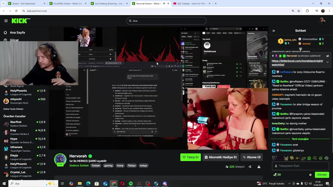Open the browser extensions puzzle icon
The image size is (333, 187).
click(308, 11)
